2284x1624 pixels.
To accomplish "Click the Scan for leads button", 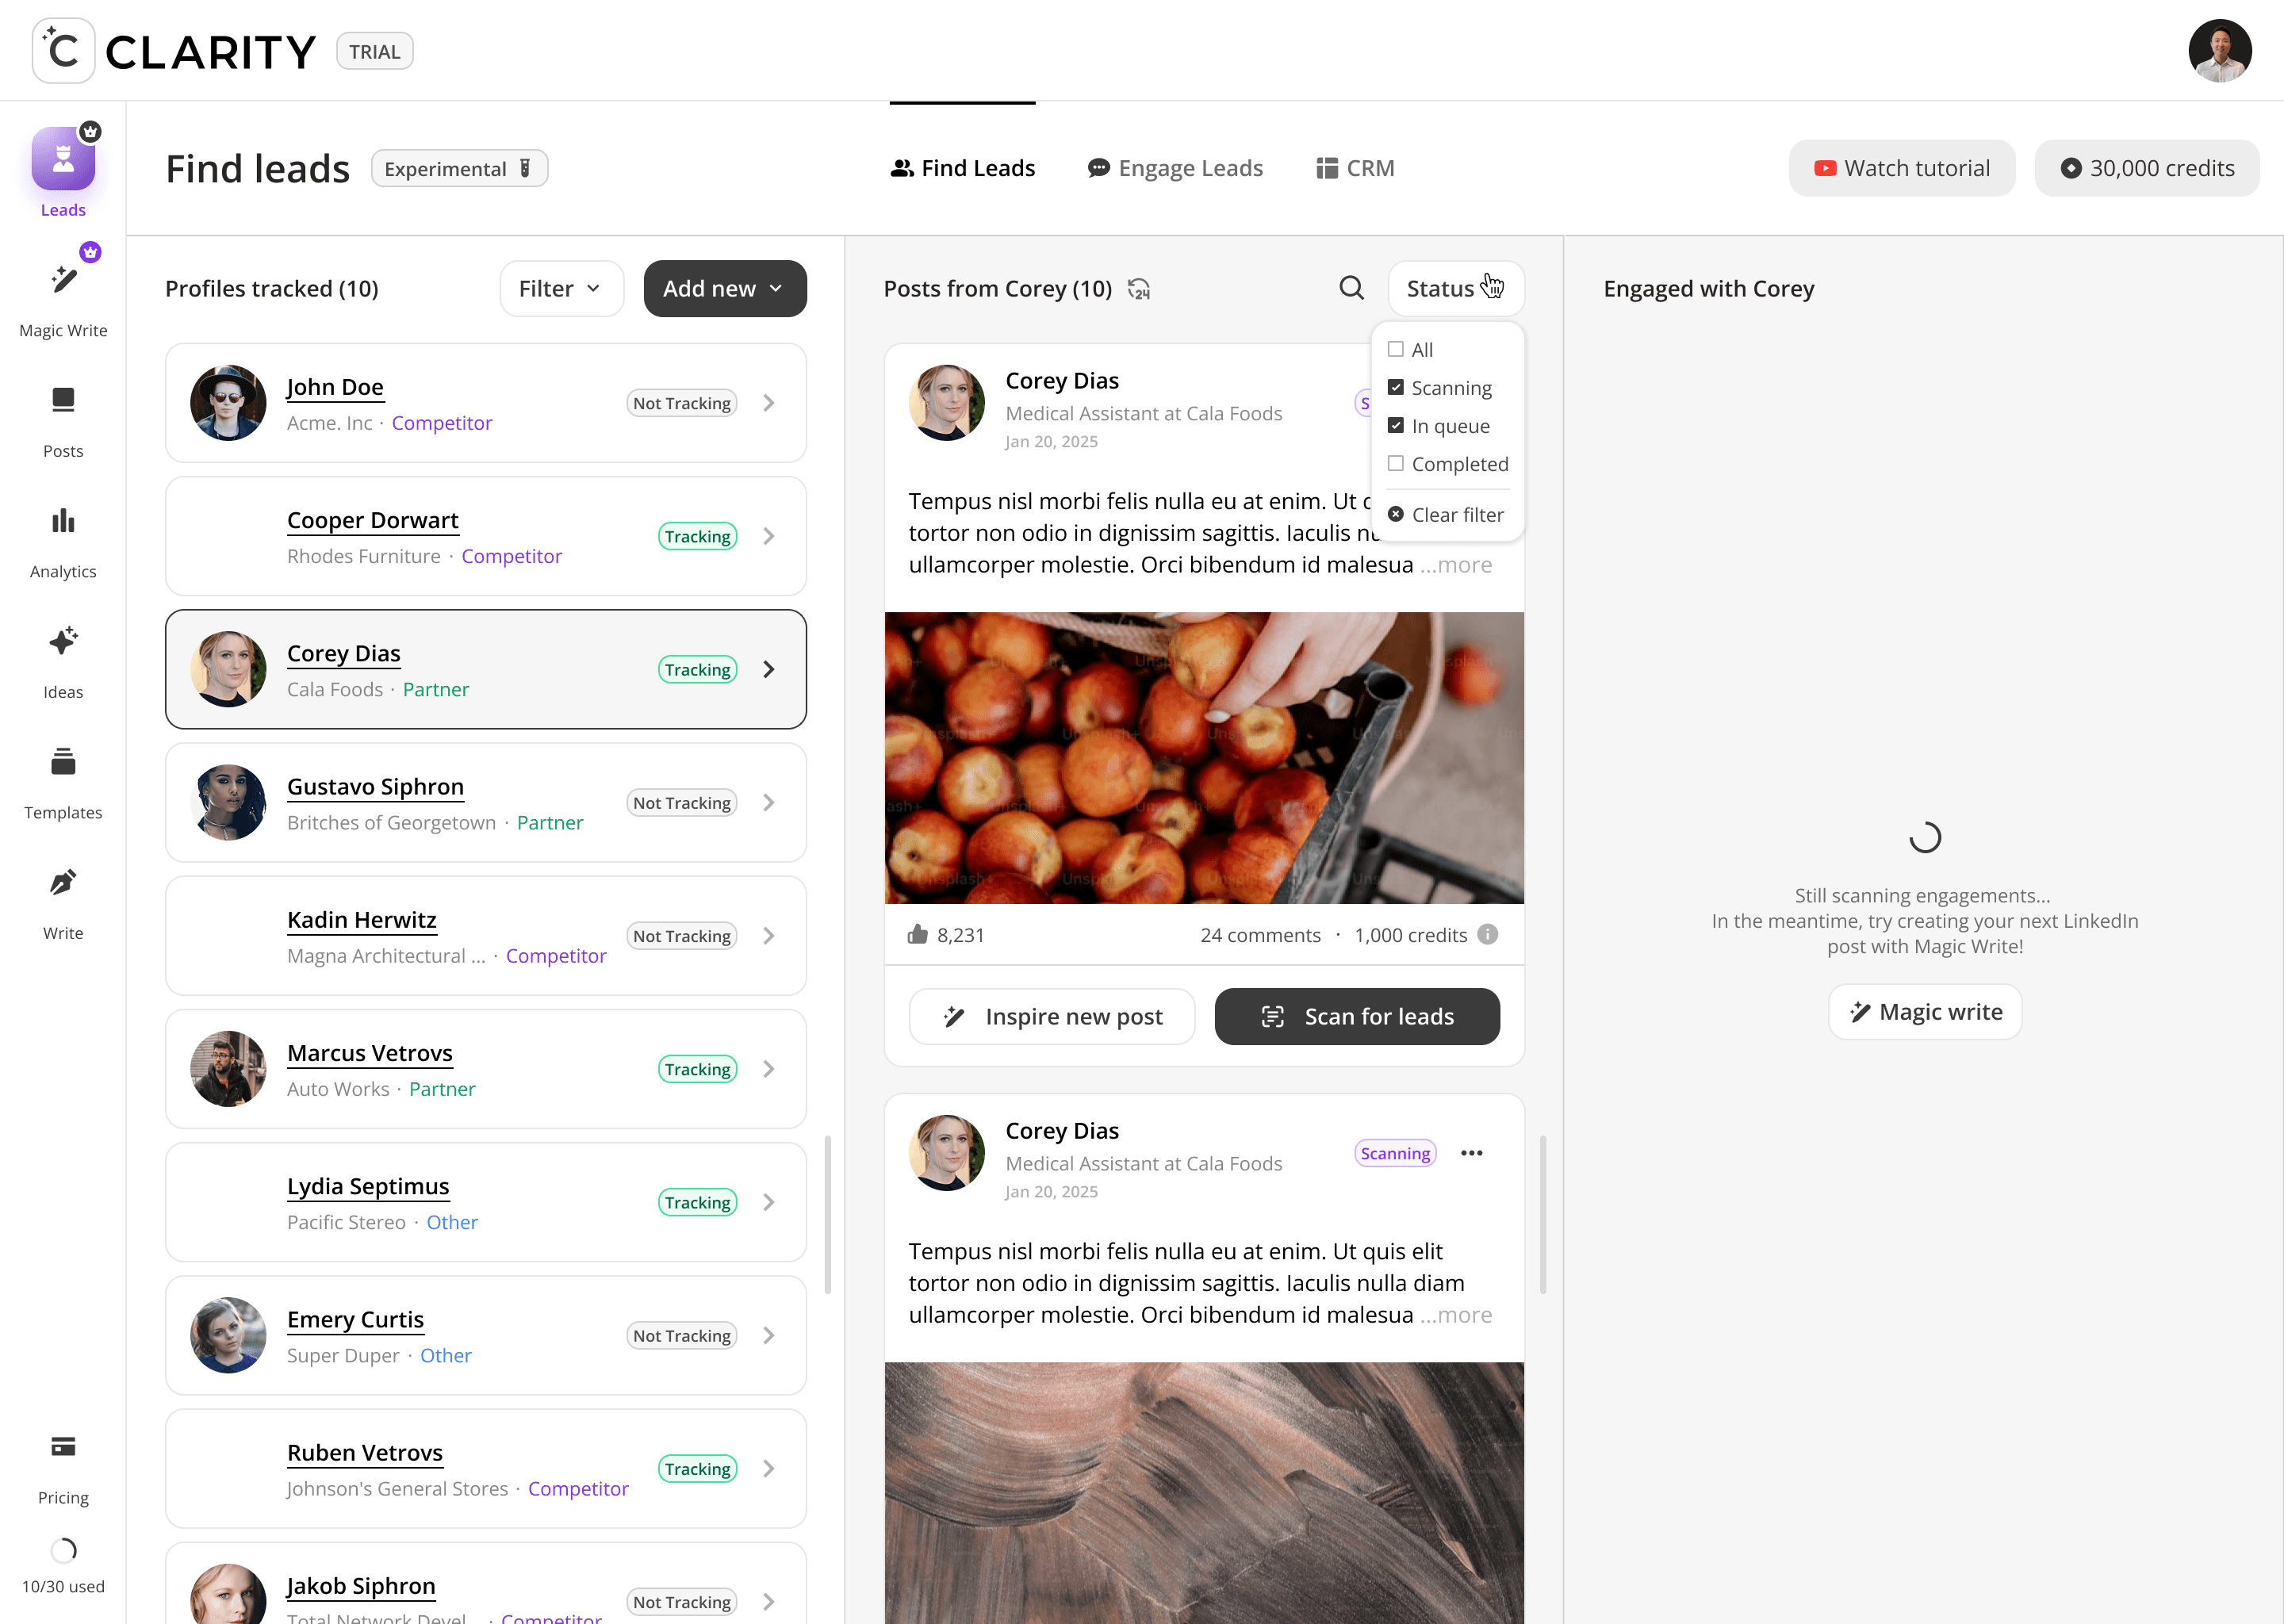I will pos(1356,1016).
